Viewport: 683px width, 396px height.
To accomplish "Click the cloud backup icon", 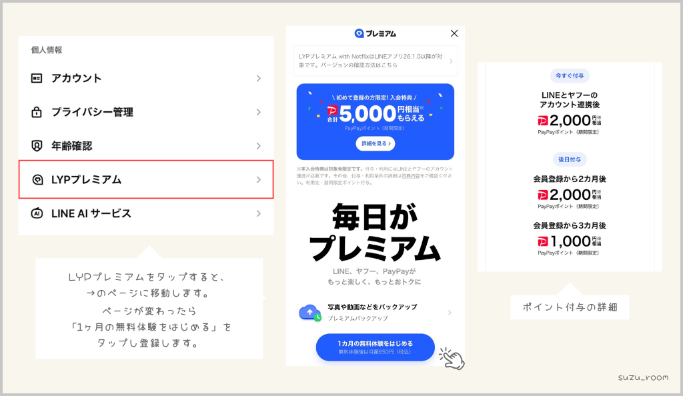I will pyautogui.click(x=310, y=313).
